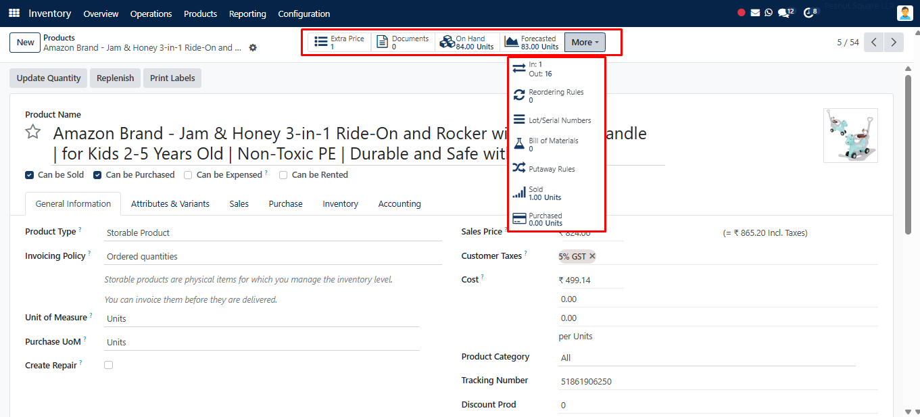Switch to Accounting tab
This screenshot has height=417, width=920.
400,203
